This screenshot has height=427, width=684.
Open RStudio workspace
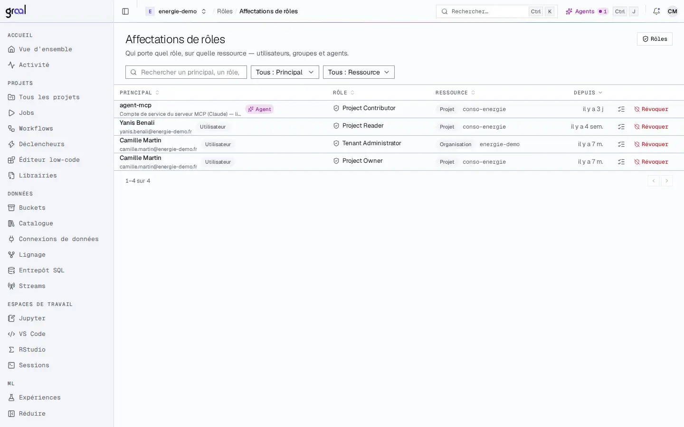(57, 350)
